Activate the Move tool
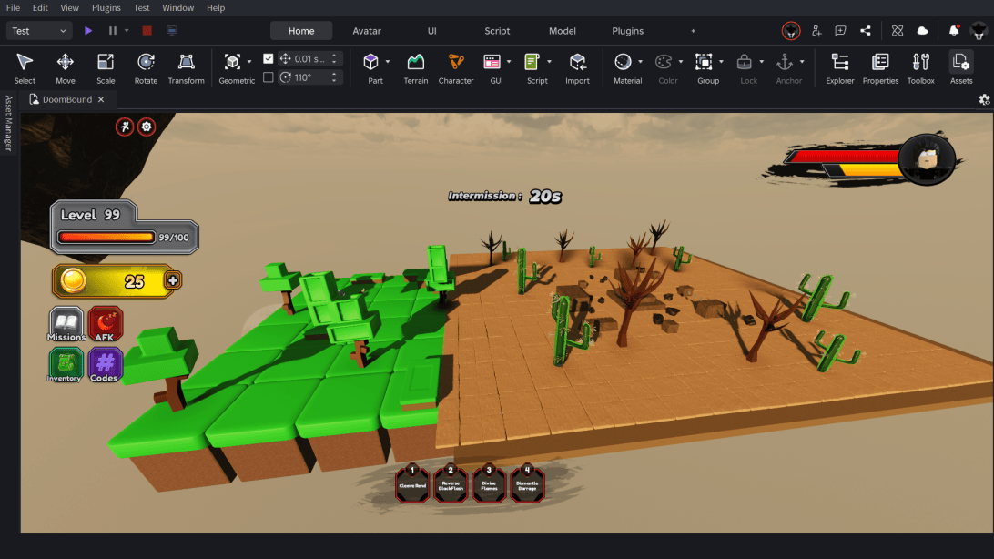Viewport: 994px width, 559px height. (x=66, y=67)
